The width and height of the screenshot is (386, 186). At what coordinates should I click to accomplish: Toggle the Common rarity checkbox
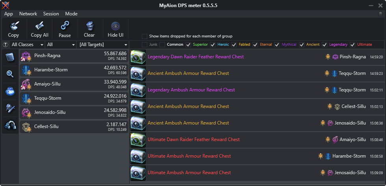[162, 45]
